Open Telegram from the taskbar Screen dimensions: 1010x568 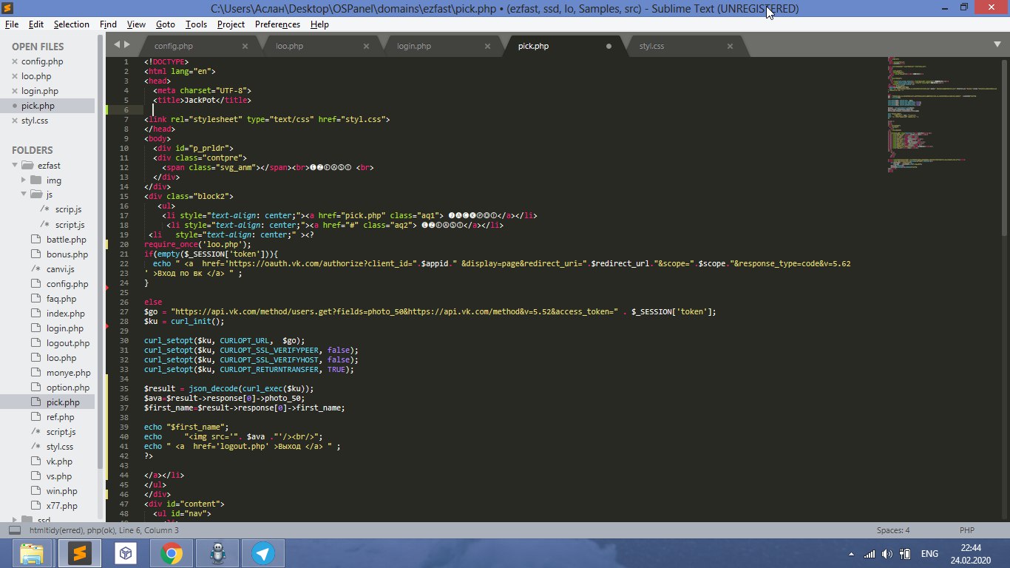click(263, 553)
